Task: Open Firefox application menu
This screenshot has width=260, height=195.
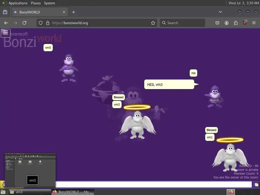Action: tap(254, 23)
